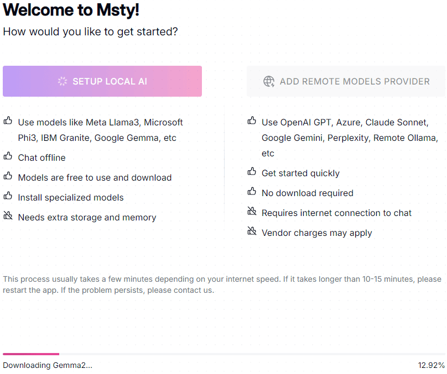Click the loading spinner on Setup Local AI
Image resolution: width=447 pixels, height=374 pixels.
[63, 81]
